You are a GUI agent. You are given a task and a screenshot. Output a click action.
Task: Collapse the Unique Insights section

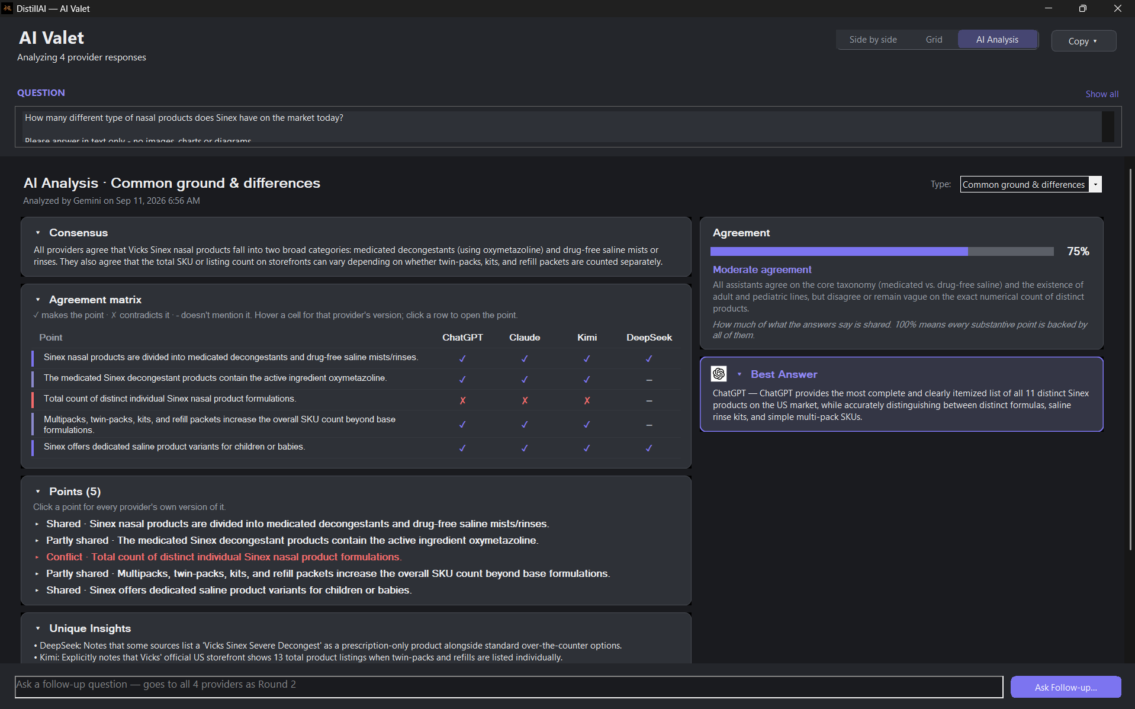pos(38,628)
